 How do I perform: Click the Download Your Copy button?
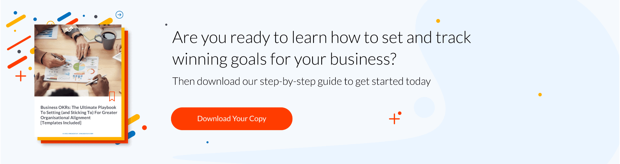[232, 119]
